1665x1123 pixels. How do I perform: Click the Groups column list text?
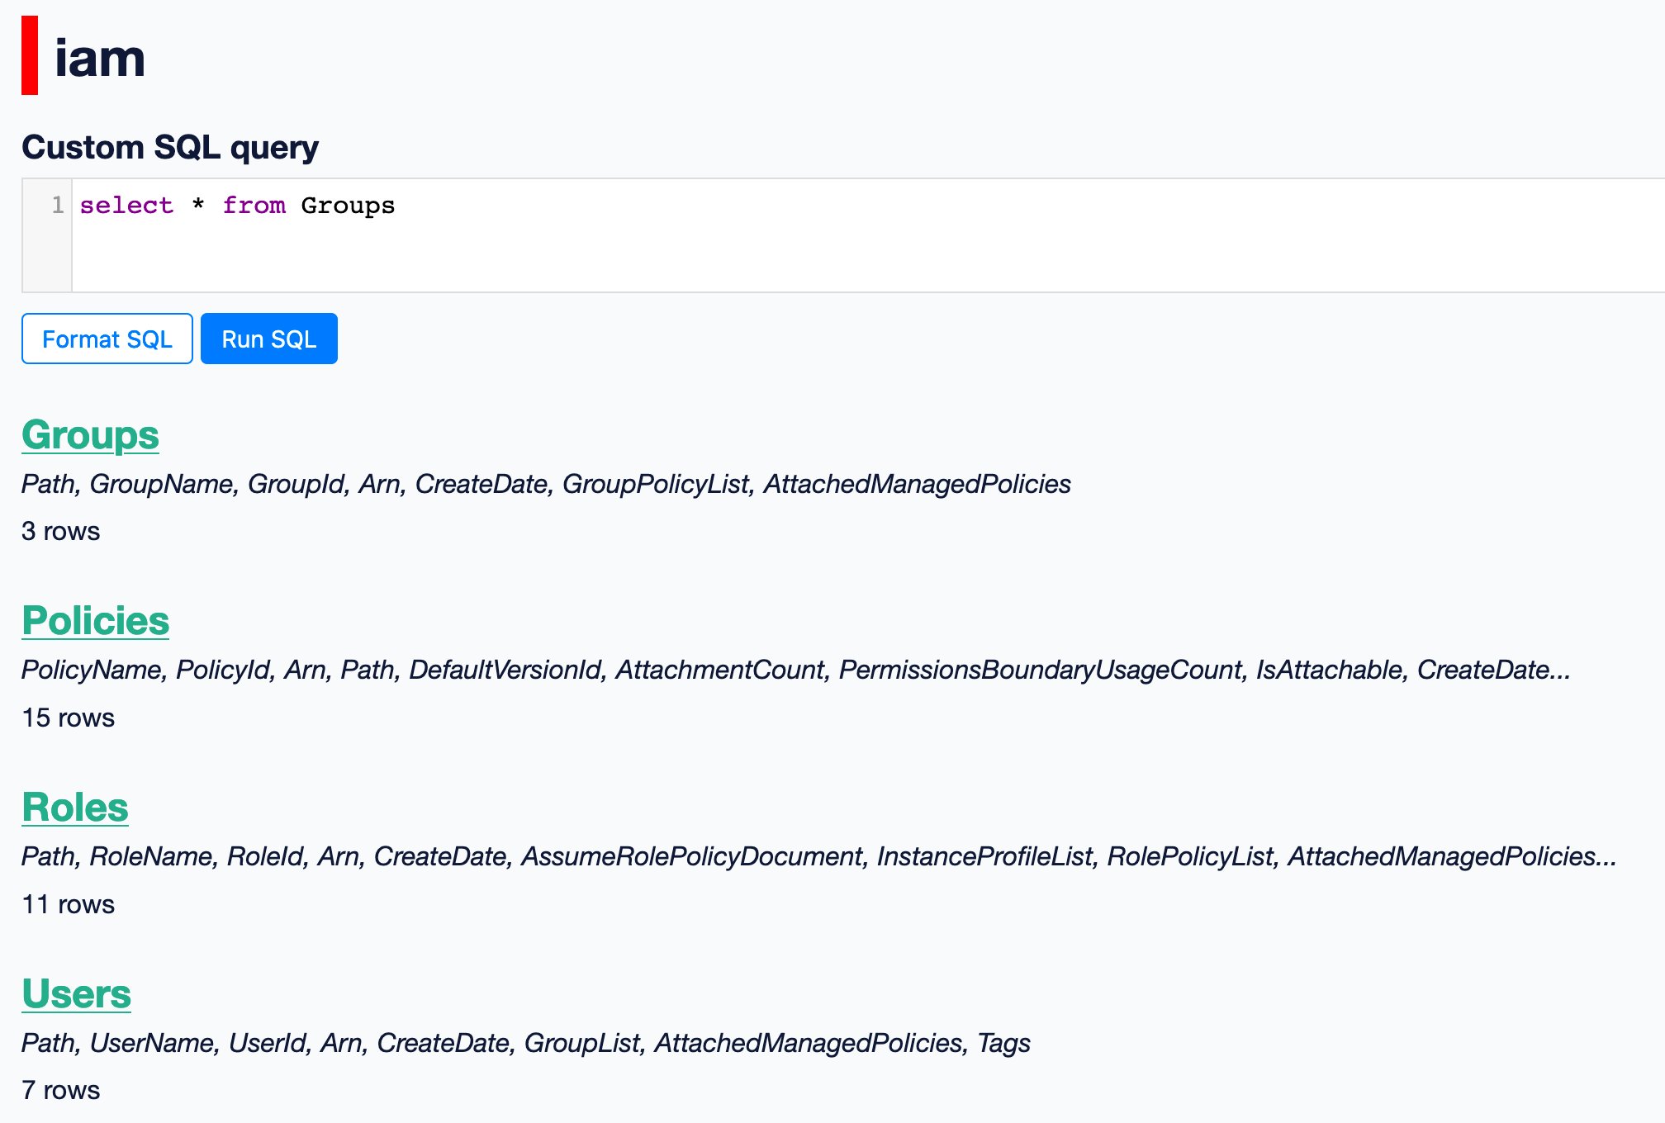point(546,484)
